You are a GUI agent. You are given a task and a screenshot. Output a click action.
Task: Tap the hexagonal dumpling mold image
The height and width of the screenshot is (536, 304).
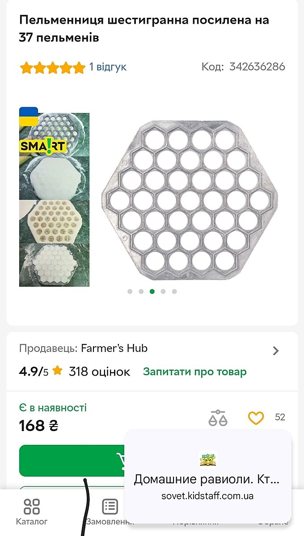coord(190,200)
